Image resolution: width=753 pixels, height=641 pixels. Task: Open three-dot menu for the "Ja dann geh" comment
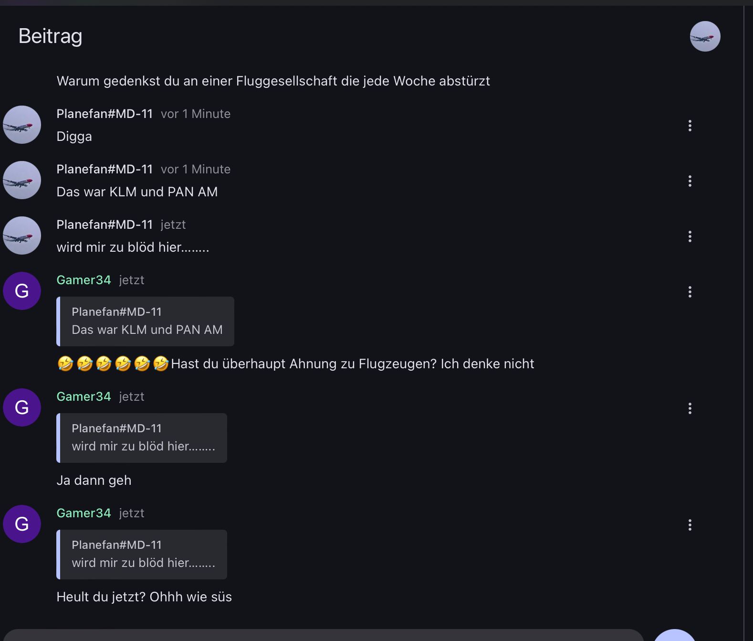pos(690,408)
